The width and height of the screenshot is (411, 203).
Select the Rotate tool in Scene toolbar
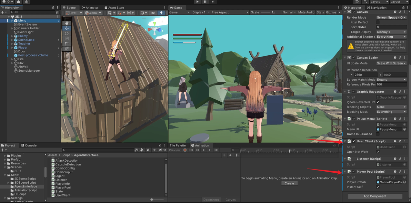tap(67, 33)
